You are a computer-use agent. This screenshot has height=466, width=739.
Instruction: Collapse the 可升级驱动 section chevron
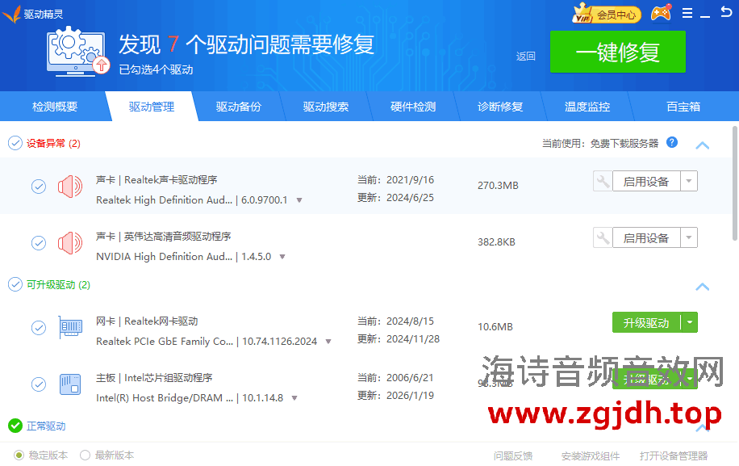pos(702,287)
